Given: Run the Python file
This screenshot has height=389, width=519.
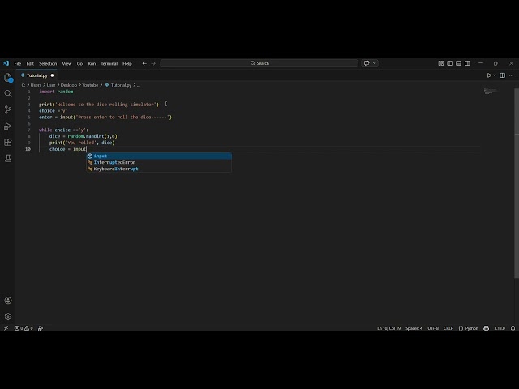Looking at the screenshot, I should (489, 75).
